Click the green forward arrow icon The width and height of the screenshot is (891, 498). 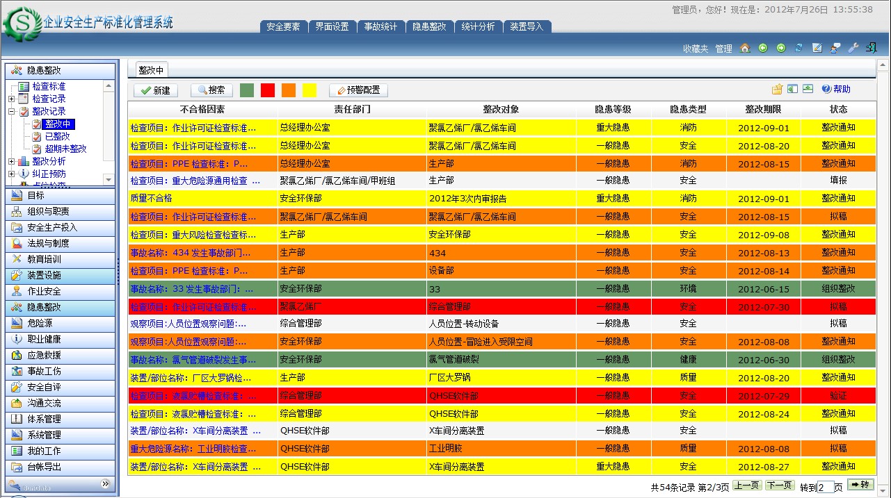point(781,48)
